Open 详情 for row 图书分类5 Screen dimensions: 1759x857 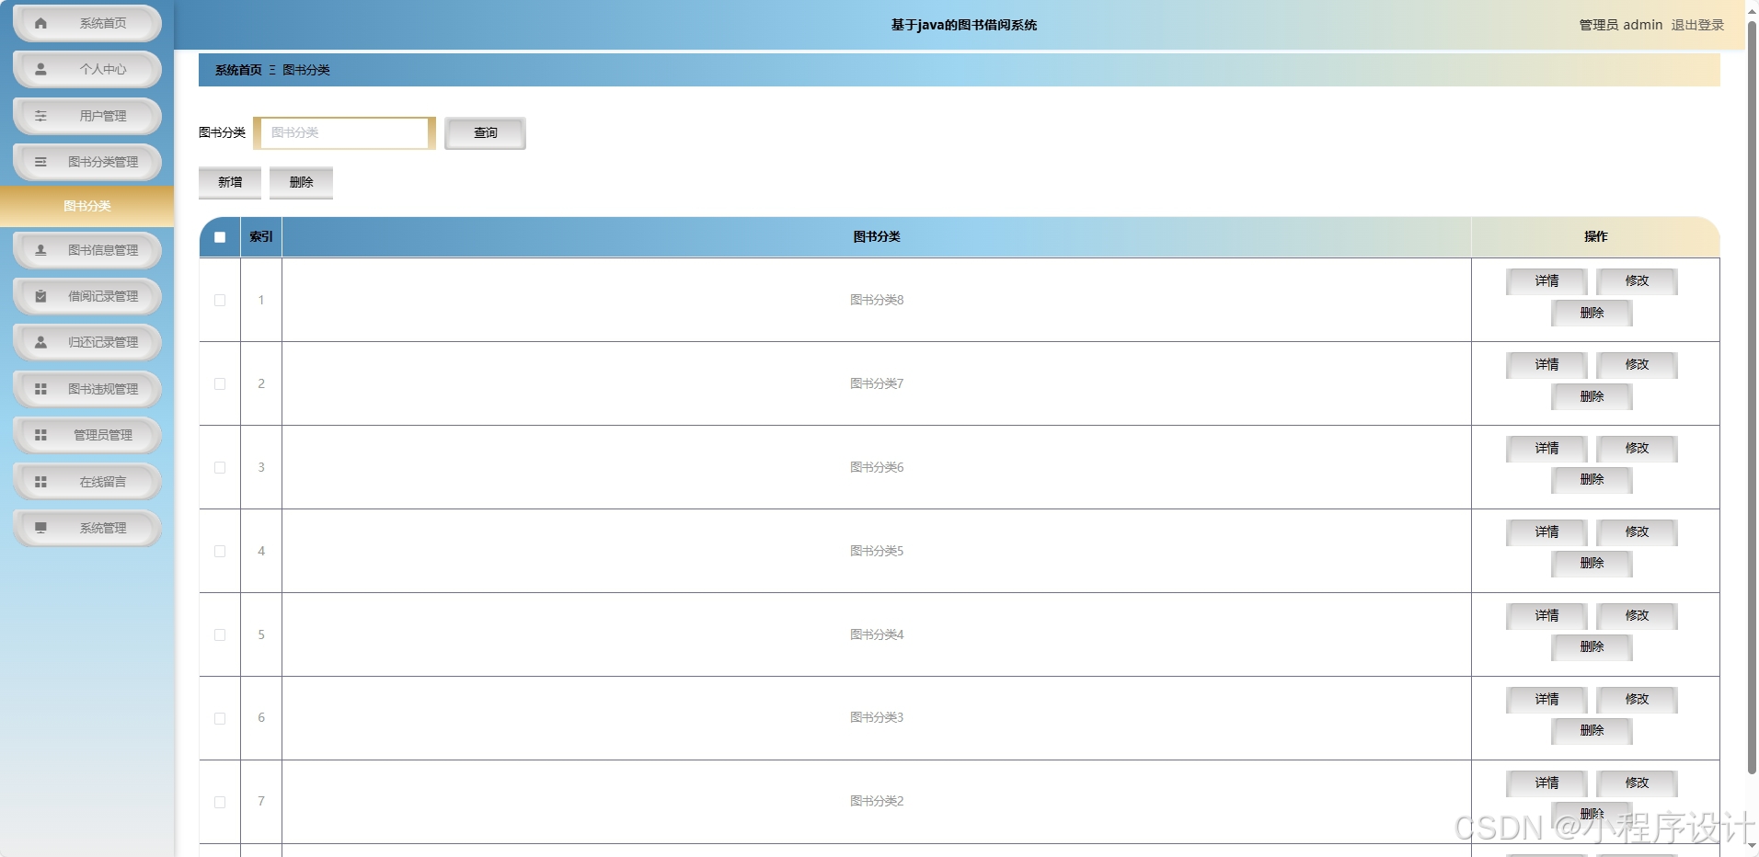click(1546, 532)
